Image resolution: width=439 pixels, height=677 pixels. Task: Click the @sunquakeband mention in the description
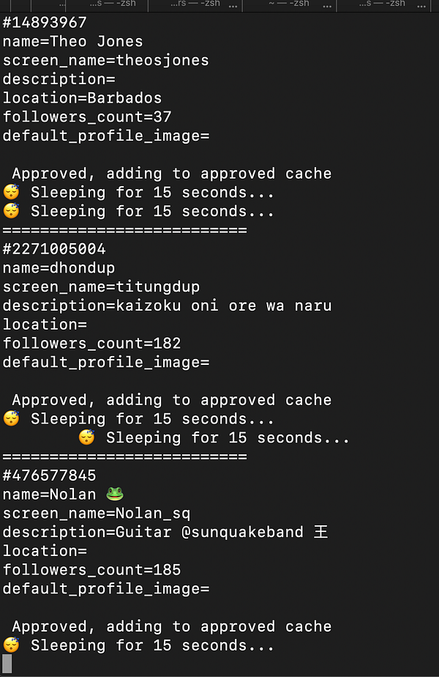[242, 532]
